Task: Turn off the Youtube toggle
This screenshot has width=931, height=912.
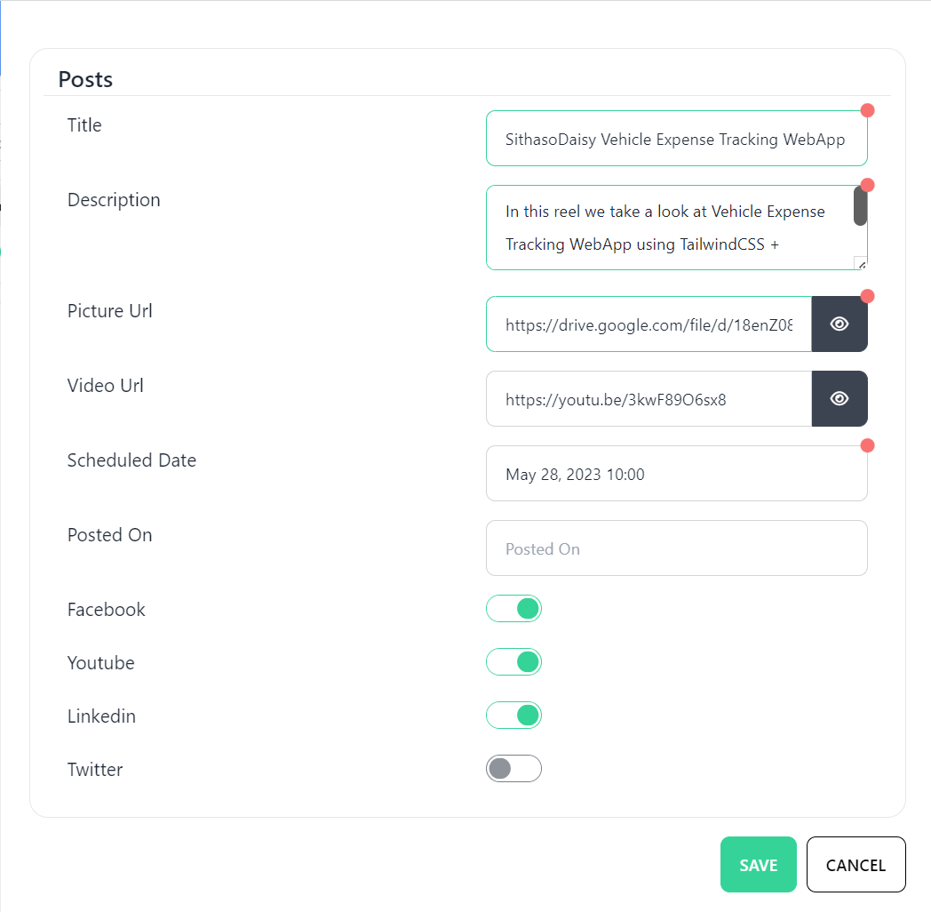Action: click(513, 662)
